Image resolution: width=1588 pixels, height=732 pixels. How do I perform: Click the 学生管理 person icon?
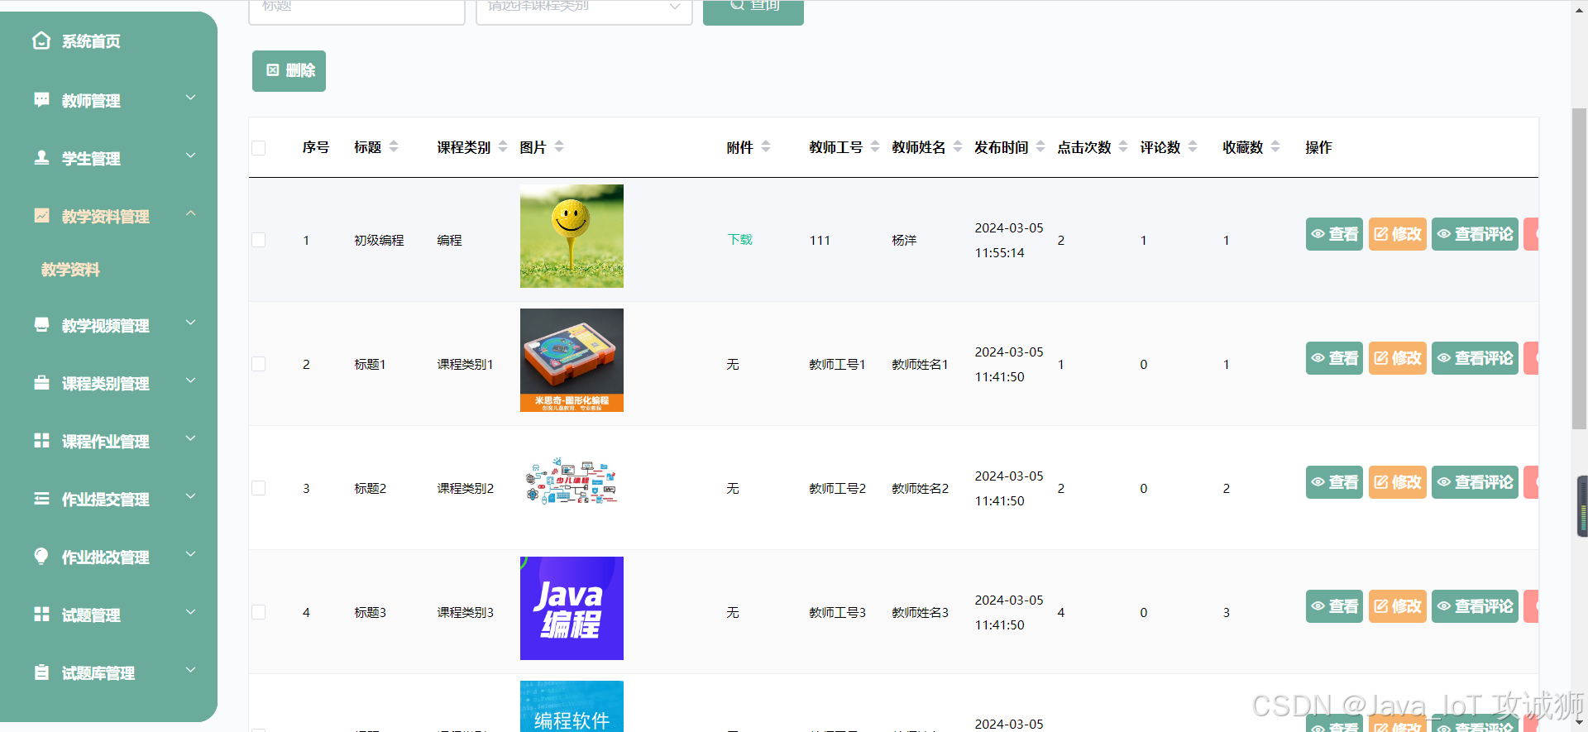[x=41, y=157]
